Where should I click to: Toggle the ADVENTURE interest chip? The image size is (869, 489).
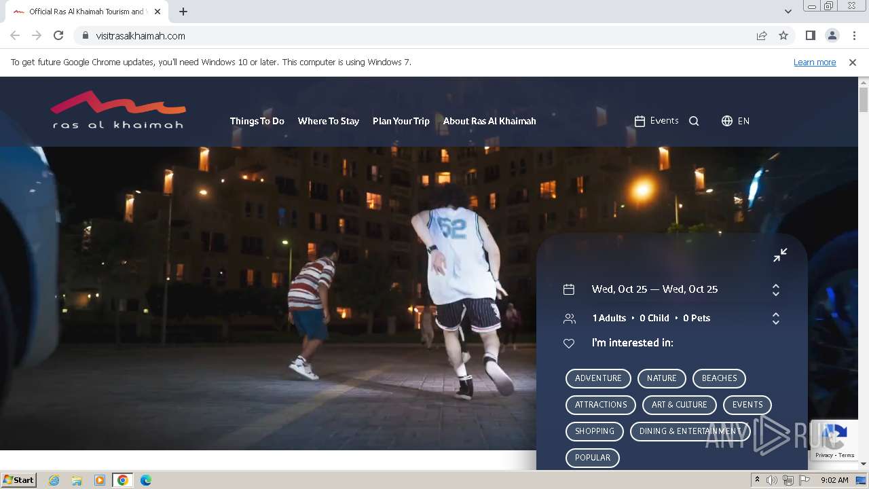[x=598, y=378]
